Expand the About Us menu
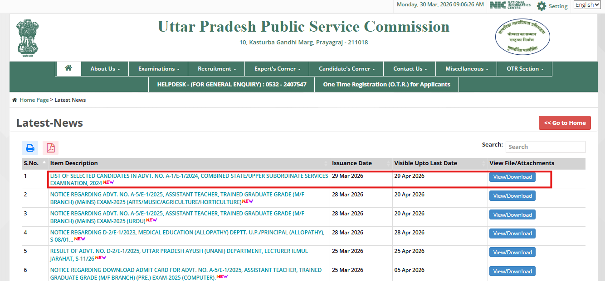 point(105,68)
